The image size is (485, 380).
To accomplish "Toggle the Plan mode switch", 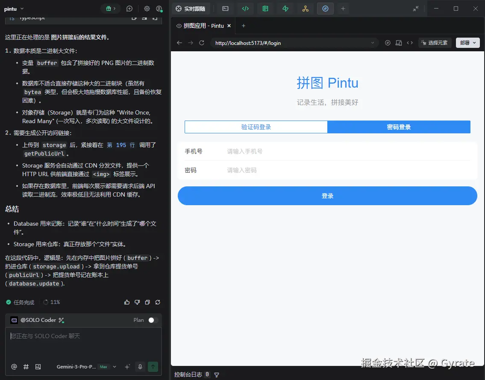I will (x=153, y=320).
